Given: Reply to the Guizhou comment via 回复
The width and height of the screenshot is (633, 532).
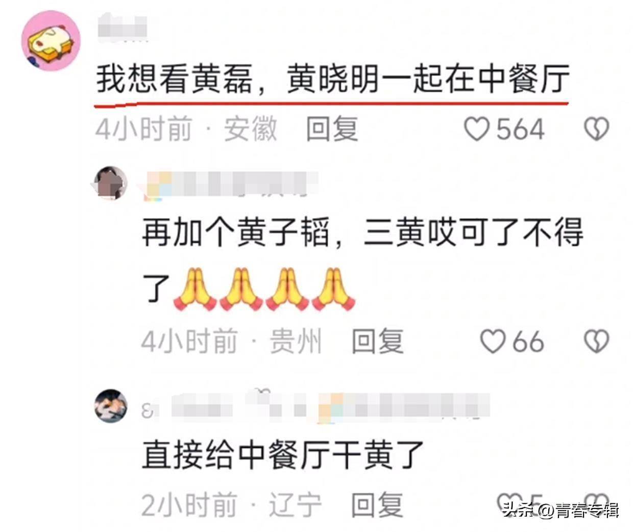Looking at the screenshot, I should point(378,341).
